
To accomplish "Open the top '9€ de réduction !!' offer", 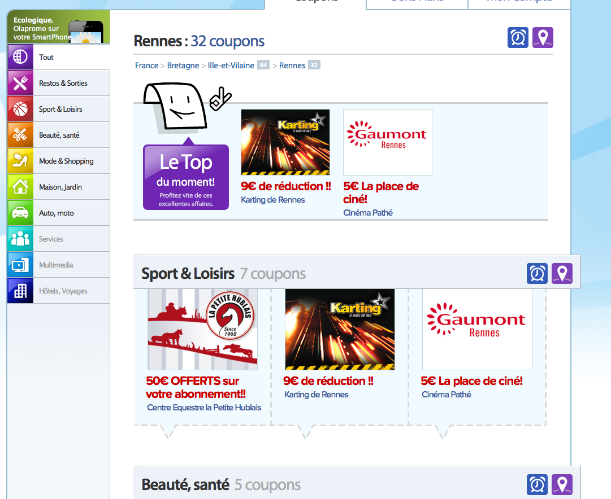I will tap(286, 186).
